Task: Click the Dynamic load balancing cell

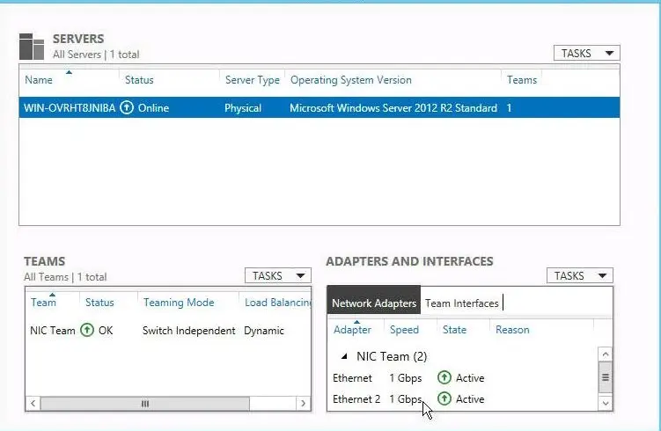Action: click(x=264, y=331)
